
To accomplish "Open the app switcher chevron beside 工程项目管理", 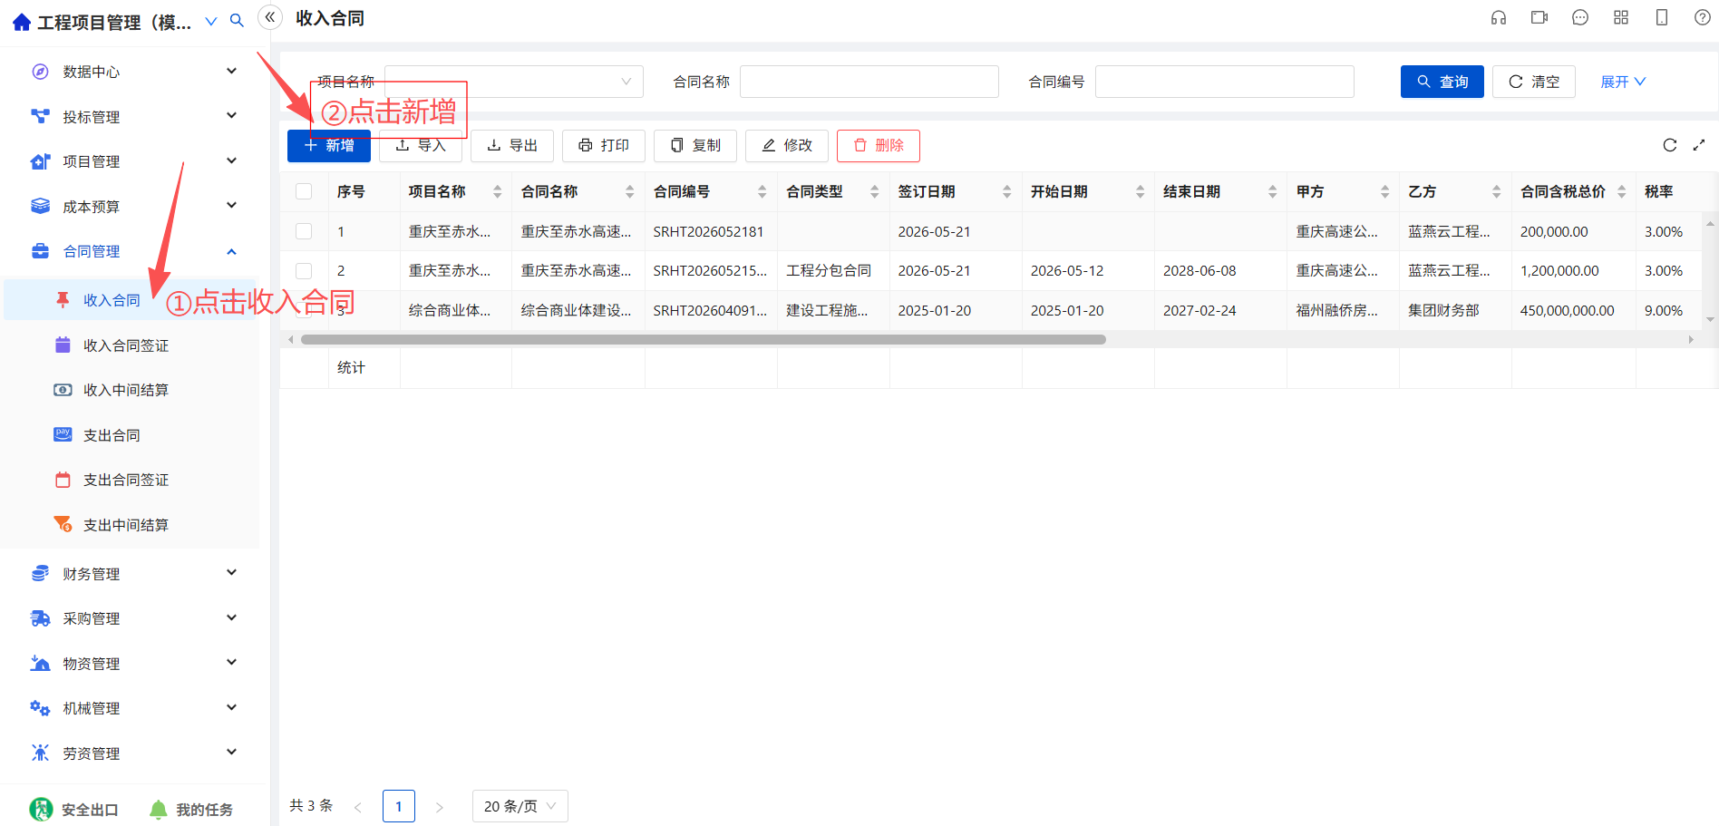I will 211,21.
